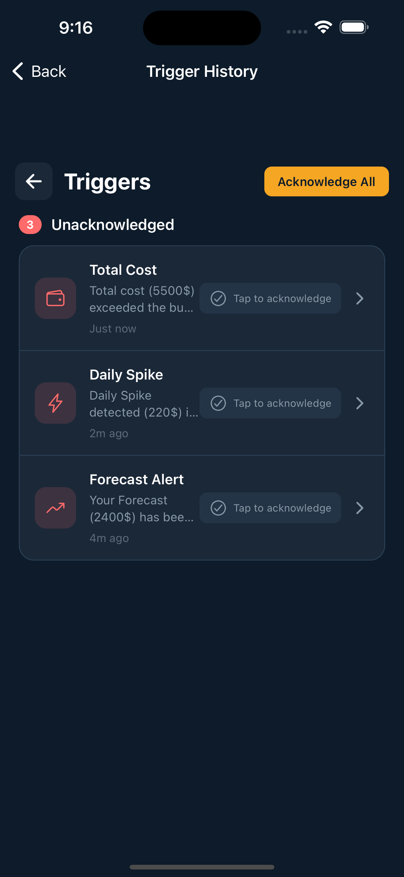Expand Daily Spike details using its chevron

click(360, 403)
